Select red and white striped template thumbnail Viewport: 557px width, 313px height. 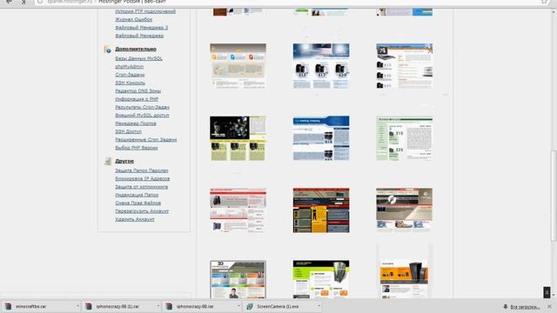238,210
